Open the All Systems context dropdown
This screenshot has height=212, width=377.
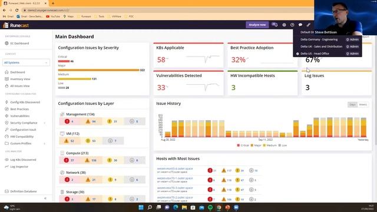26,62
